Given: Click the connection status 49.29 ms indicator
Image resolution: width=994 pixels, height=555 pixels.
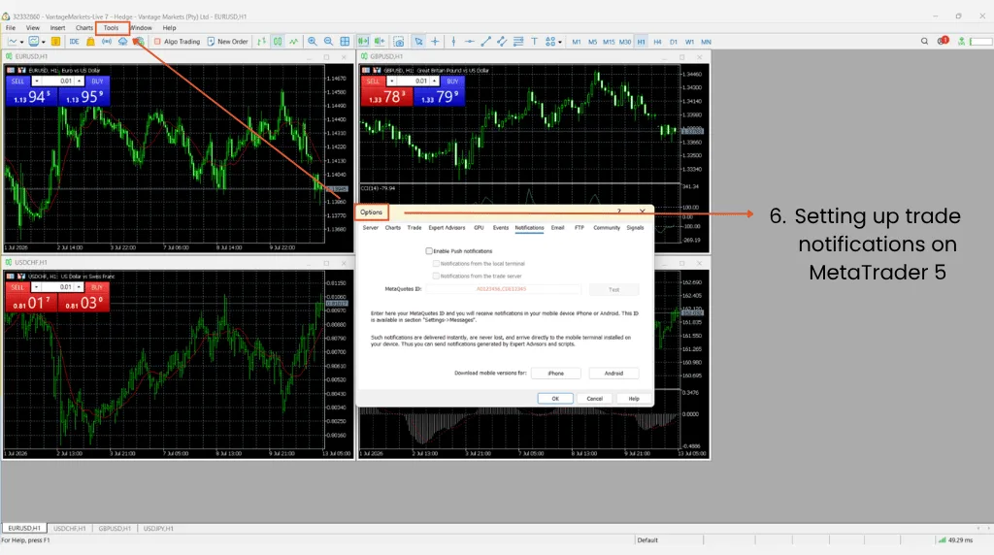Looking at the screenshot, I should click(x=955, y=539).
